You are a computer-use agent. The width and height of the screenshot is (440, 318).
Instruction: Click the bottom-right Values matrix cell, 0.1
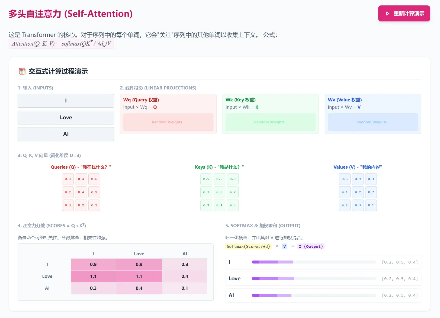371,205
